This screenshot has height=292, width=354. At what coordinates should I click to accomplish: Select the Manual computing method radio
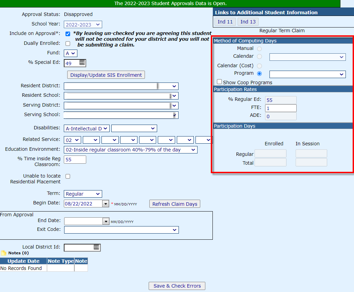click(259, 49)
